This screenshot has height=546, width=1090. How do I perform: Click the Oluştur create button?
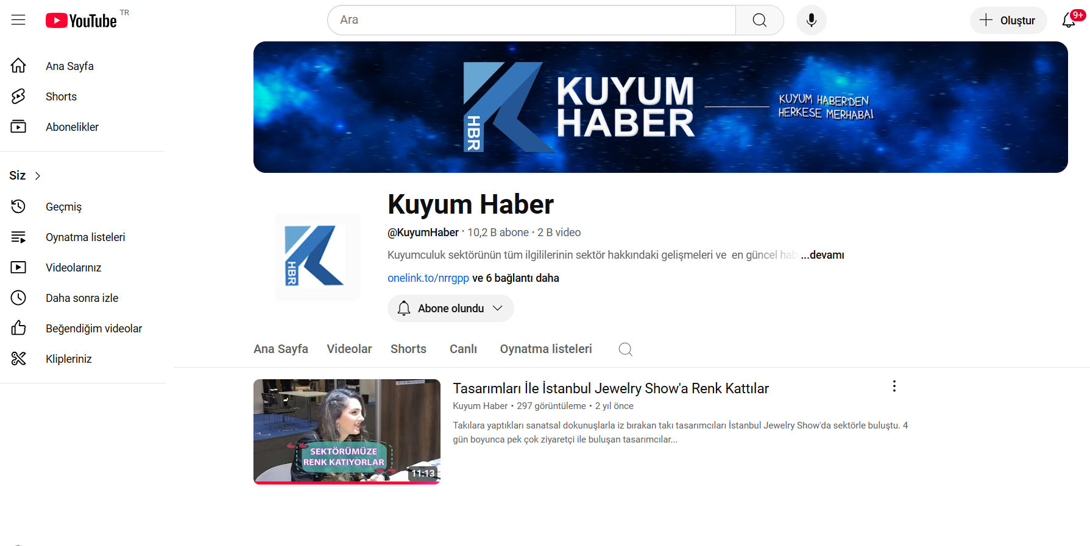coord(1008,20)
